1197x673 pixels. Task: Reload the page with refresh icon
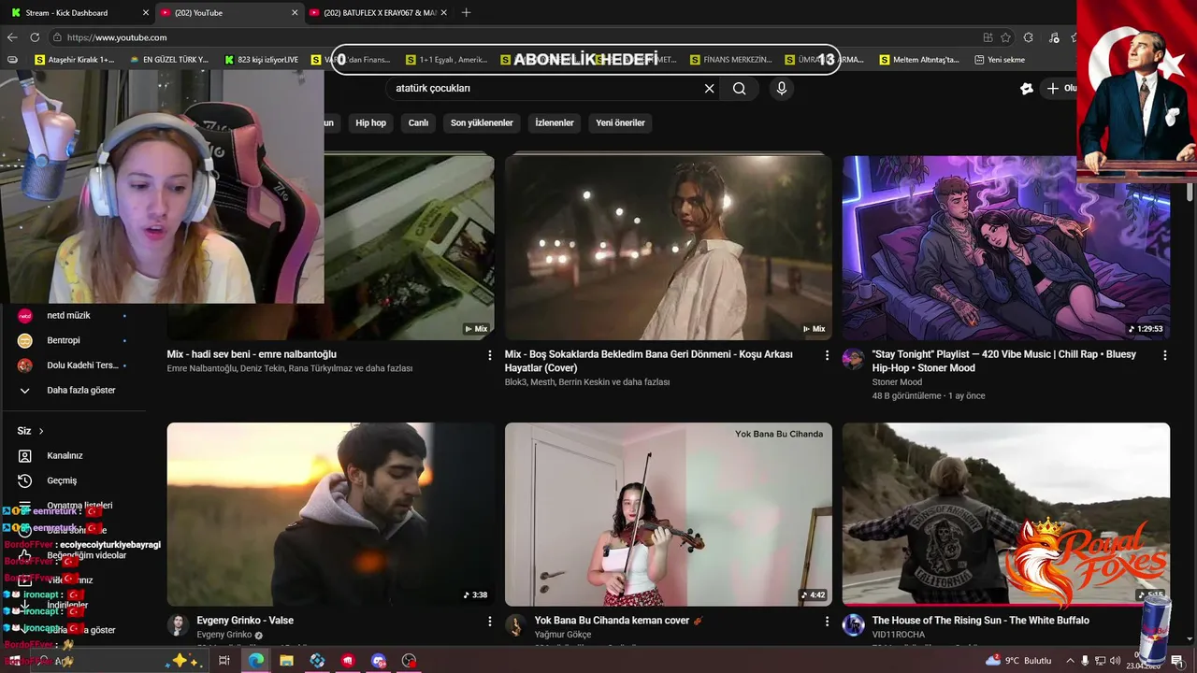(x=35, y=37)
